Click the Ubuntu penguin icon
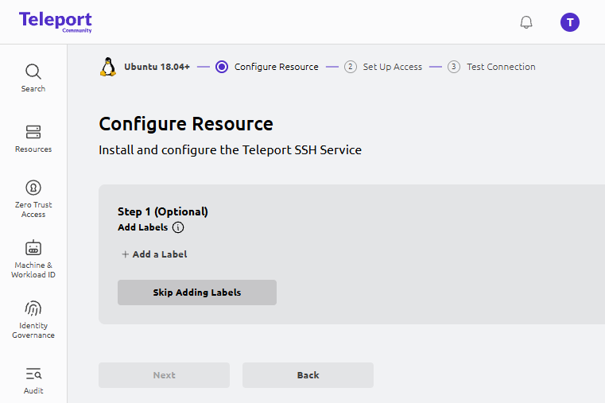Screen dimensions: 605x403 point(108,67)
